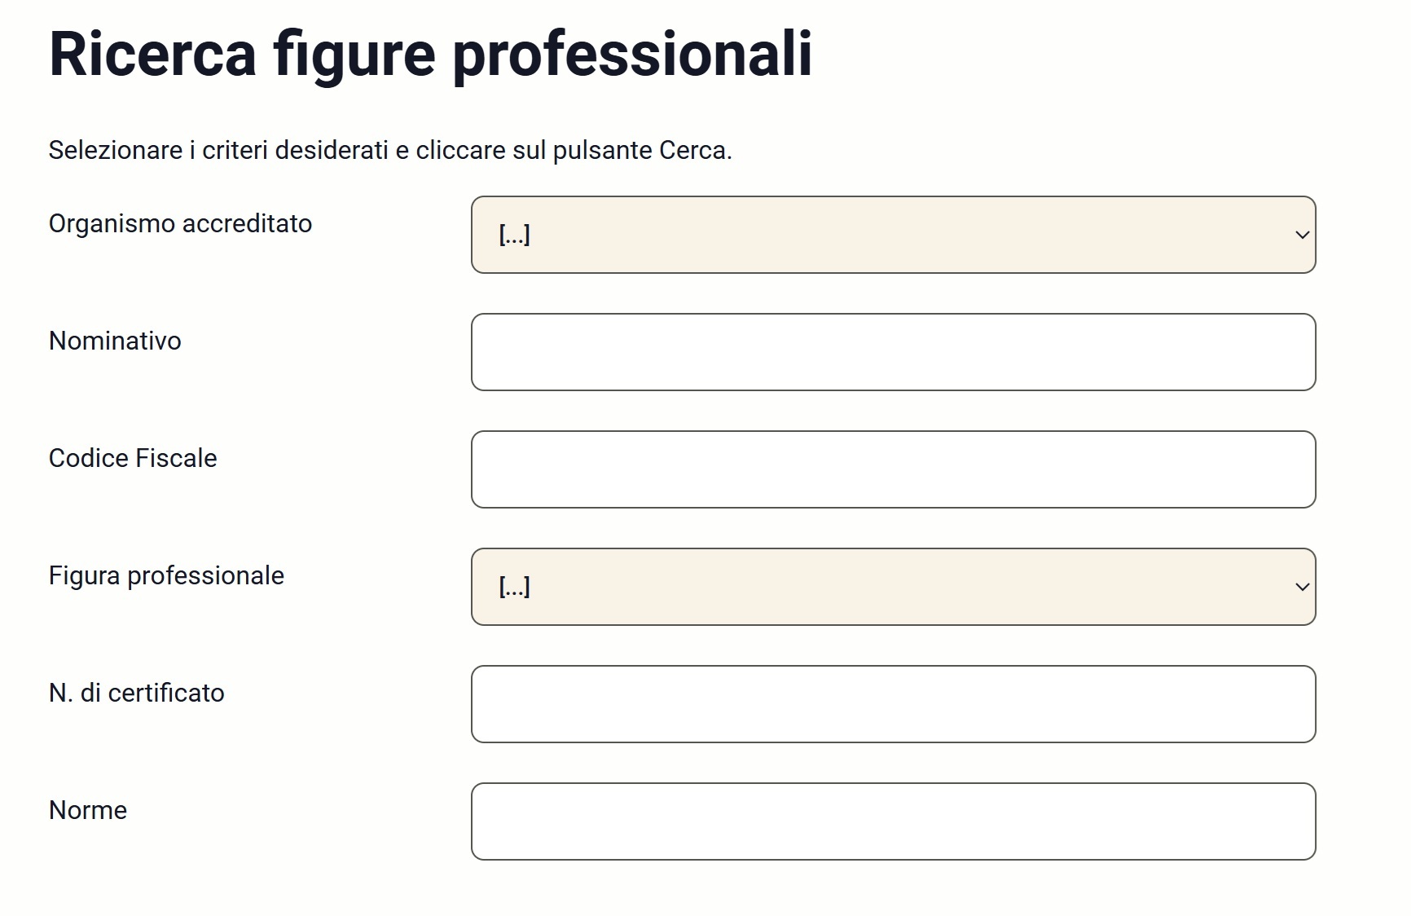Open the Organismo accreditato dropdown
This screenshot has height=916, width=1411.
pyautogui.click(x=892, y=235)
